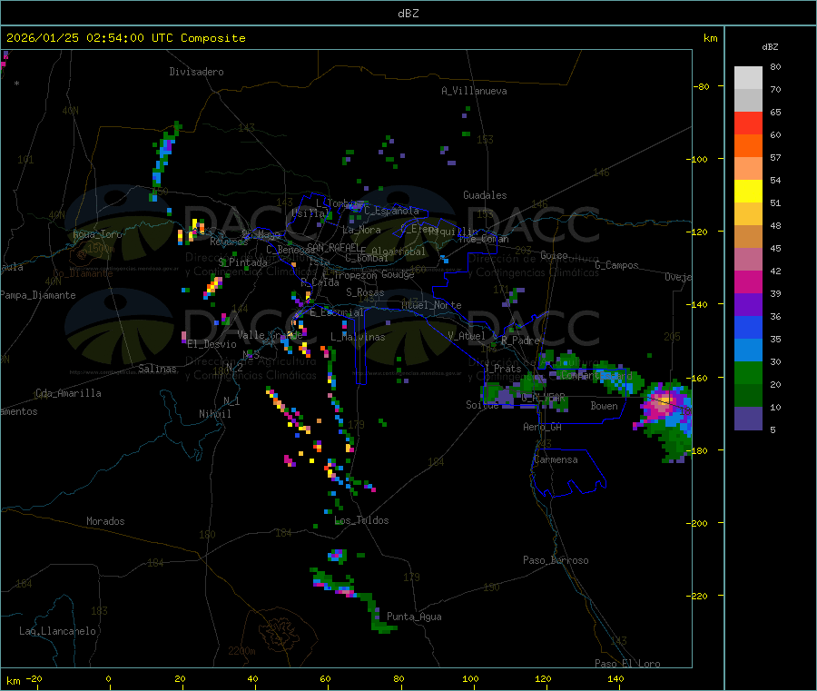
Task: Click the timestamp '2026/01/25 02:54:00 UTC Composite'
Action: [x=125, y=38]
